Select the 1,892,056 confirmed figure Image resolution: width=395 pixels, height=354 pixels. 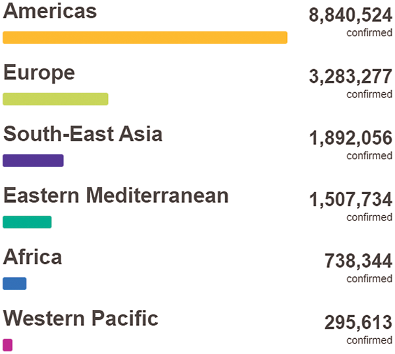350,139
